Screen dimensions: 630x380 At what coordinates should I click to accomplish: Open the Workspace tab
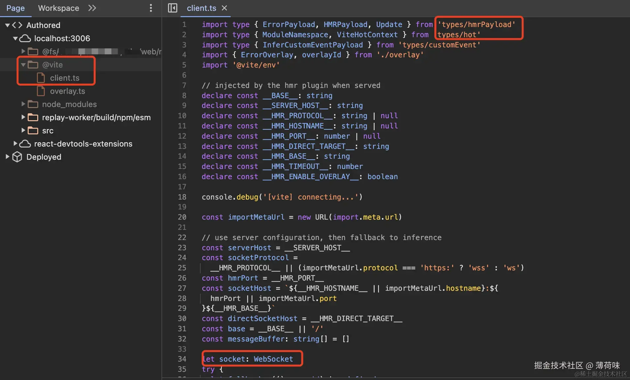(59, 8)
